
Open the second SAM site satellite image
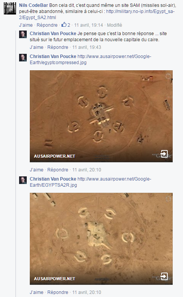[x=101, y=239]
